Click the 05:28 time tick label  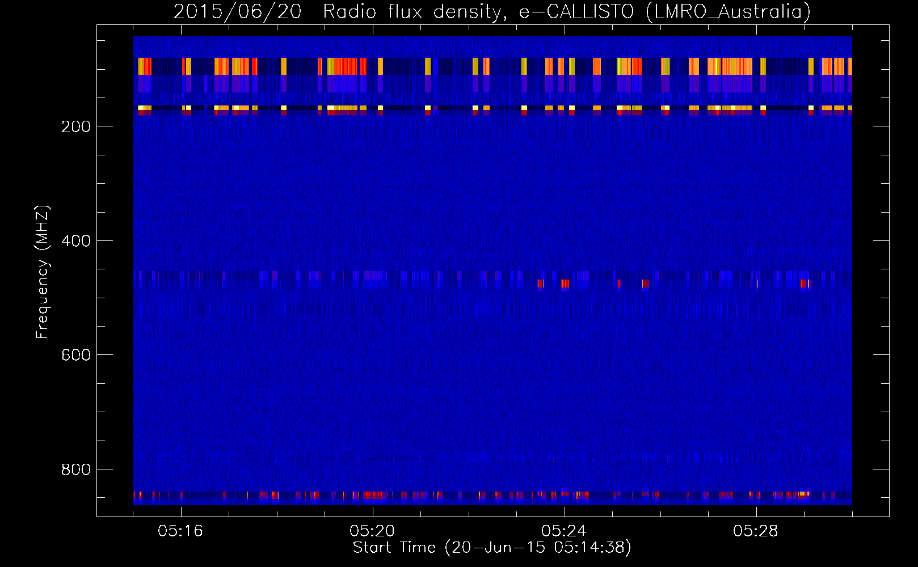[x=756, y=531]
